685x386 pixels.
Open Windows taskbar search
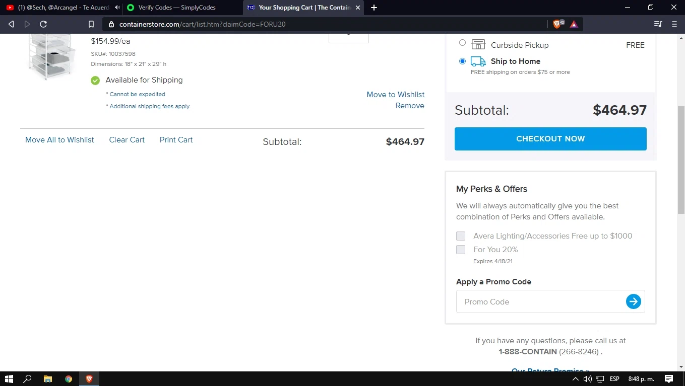click(x=28, y=379)
